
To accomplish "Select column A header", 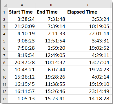I will pyautogui.click(x=22, y=5).
